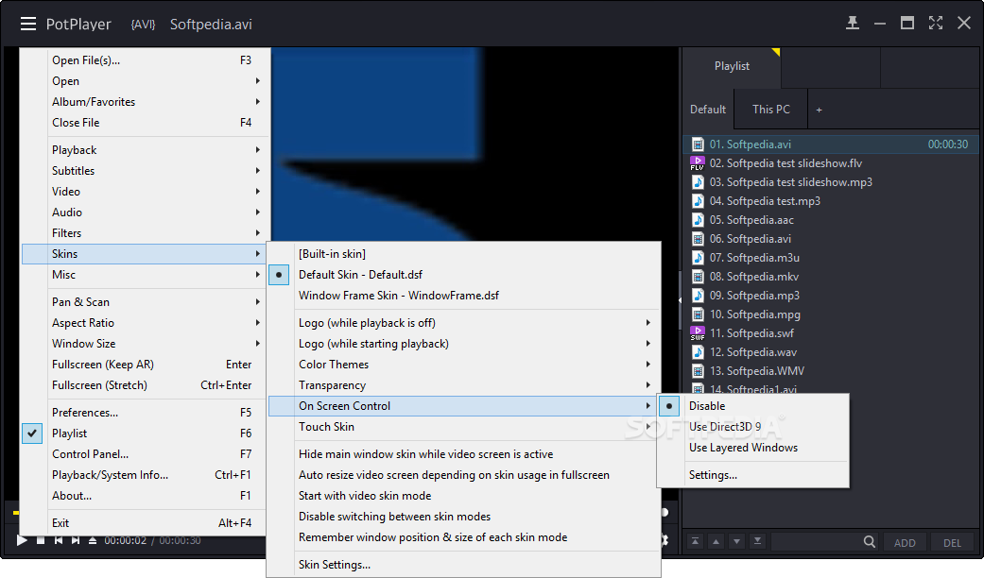Move playlist item down one position
Image resolution: width=984 pixels, height=578 pixels.
click(x=736, y=541)
